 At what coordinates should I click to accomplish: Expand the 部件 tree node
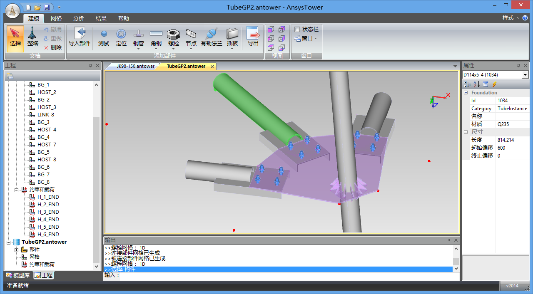coord(17,250)
